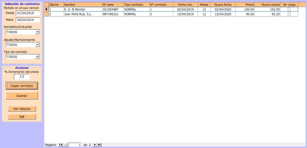Select the E. S. El Monitor row marker
307x148 pixels.
tap(46, 9)
